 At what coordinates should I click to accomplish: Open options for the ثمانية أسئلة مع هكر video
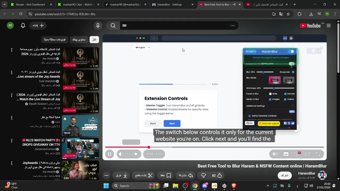click(x=11, y=118)
